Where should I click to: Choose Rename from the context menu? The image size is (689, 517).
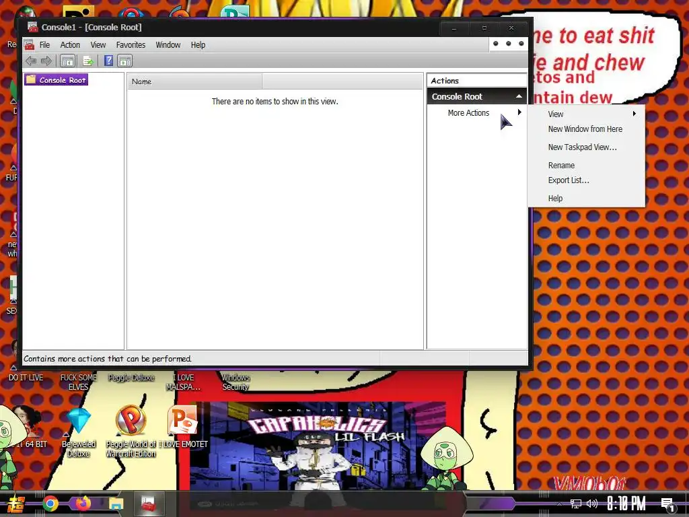tap(586, 166)
